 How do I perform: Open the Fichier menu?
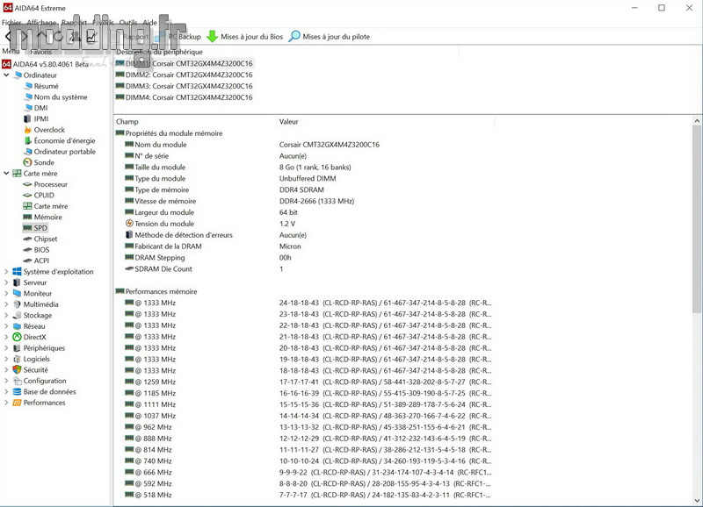coord(11,23)
